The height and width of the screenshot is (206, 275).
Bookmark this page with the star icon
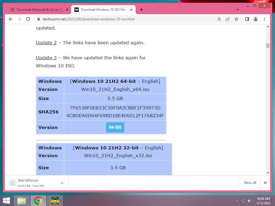[x=236, y=19]
